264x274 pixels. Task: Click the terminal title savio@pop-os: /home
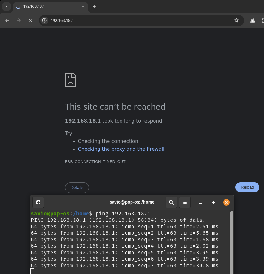(132, 202)
